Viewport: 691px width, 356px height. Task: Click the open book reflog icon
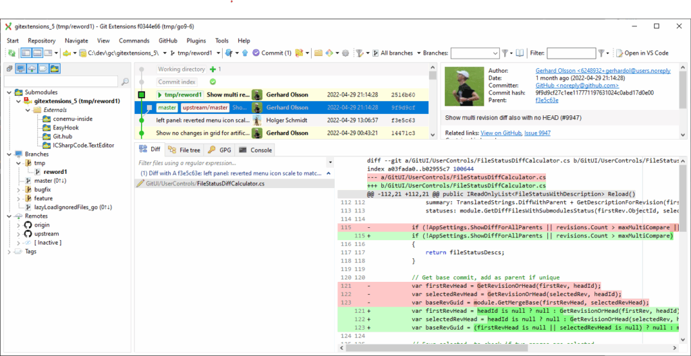tap(520, 53)
